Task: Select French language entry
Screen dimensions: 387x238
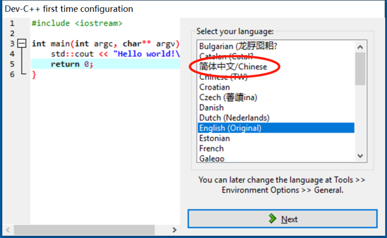Action: tap(276, 149)
